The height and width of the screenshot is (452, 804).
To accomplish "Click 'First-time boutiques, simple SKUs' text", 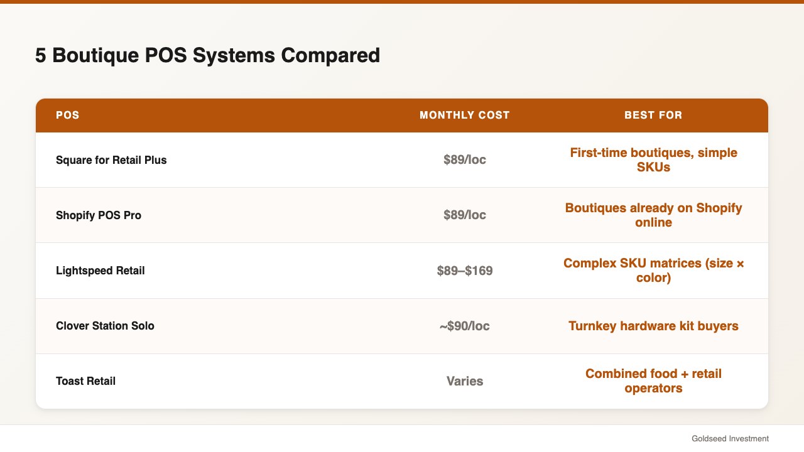I will [x=653, y=160].
